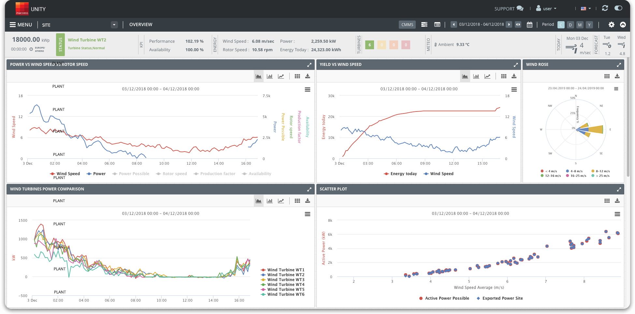Select period Y
Viewport: 635px width, 314px height.
click(589, 25)
